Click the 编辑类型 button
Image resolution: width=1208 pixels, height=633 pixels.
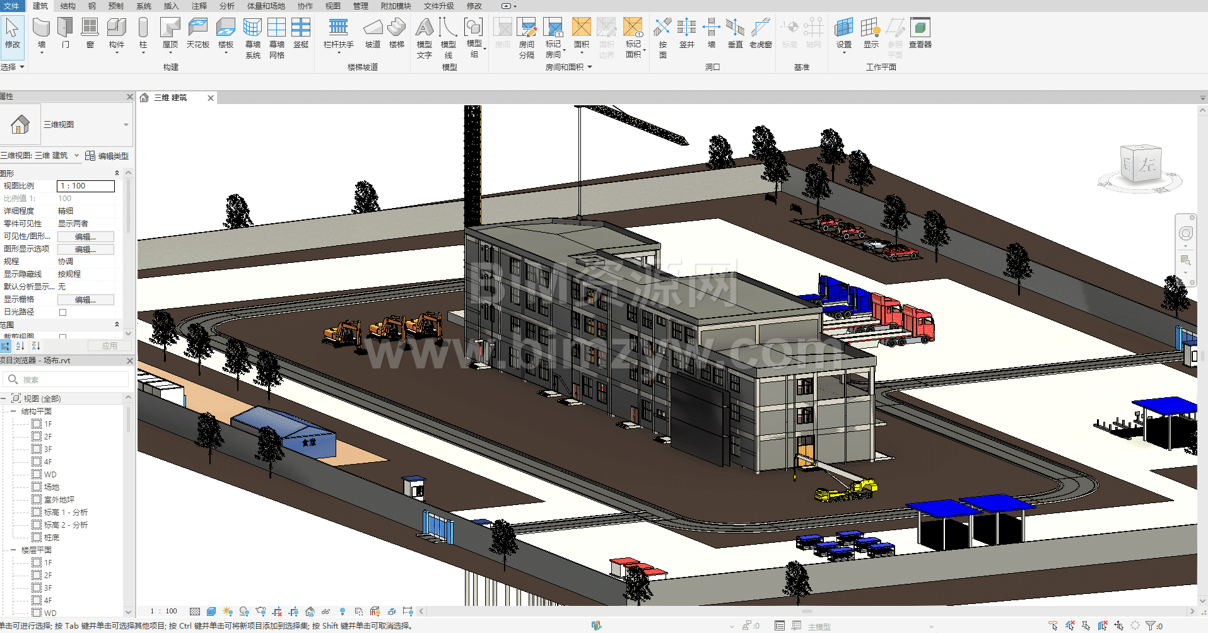pyautogui.click(x=107, y=156)
